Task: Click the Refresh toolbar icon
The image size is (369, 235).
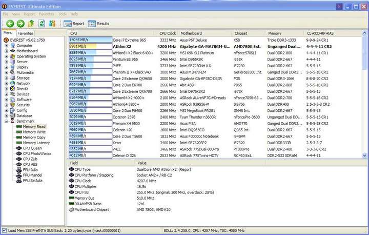Action: coord(42,23)
